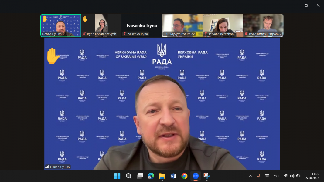Launch Google Chrome from the taskbar
The height and width of the screenshot is (182, 324).
tap(184, 176)
